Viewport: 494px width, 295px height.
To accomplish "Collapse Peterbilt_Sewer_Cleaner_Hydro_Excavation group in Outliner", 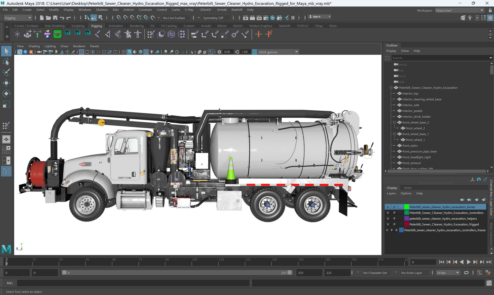I will [x=391, y=88].
